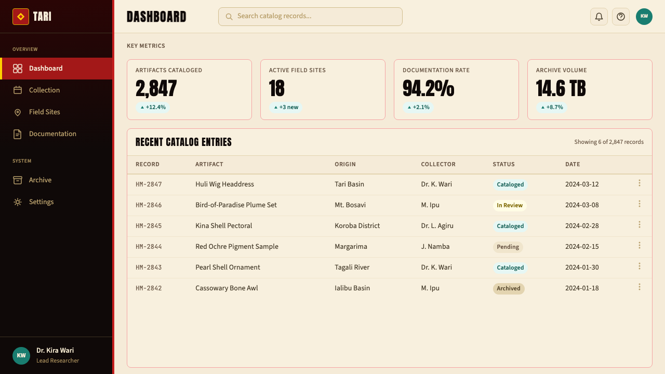
Task: Click Showing 6 of 2,847 records text
Action: point(609,142)
